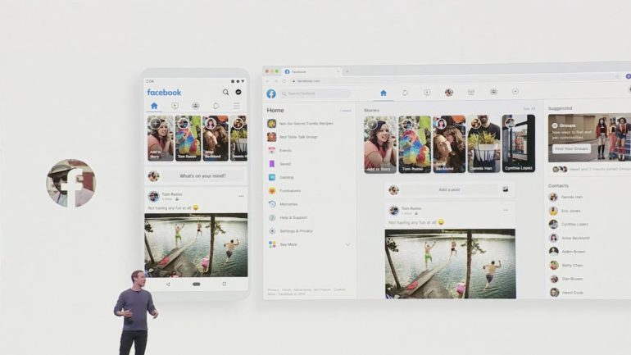
Task: Select the Facebook browser tab
Action: click(x=312, y=71)
